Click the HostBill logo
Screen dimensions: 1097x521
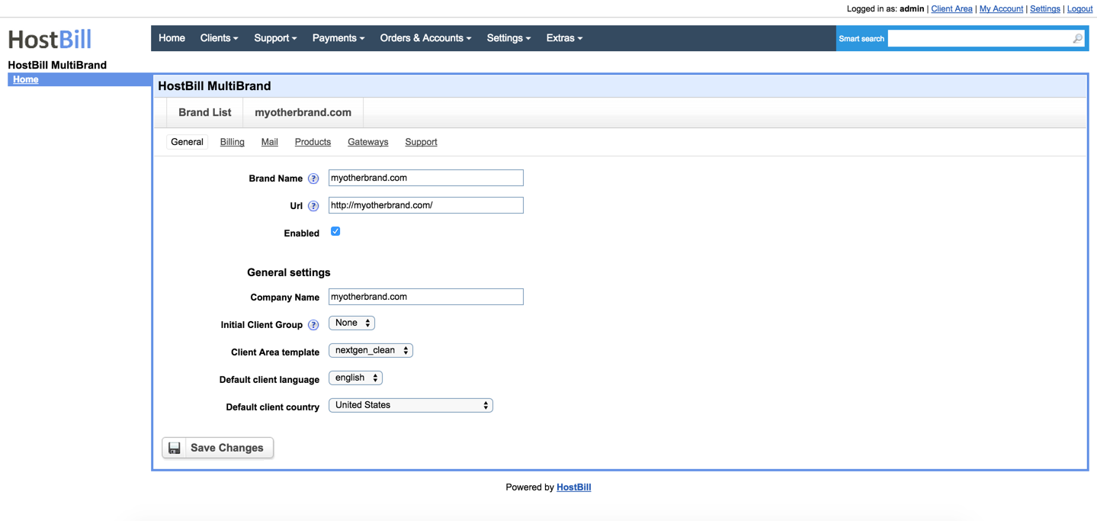pos(50,38)
